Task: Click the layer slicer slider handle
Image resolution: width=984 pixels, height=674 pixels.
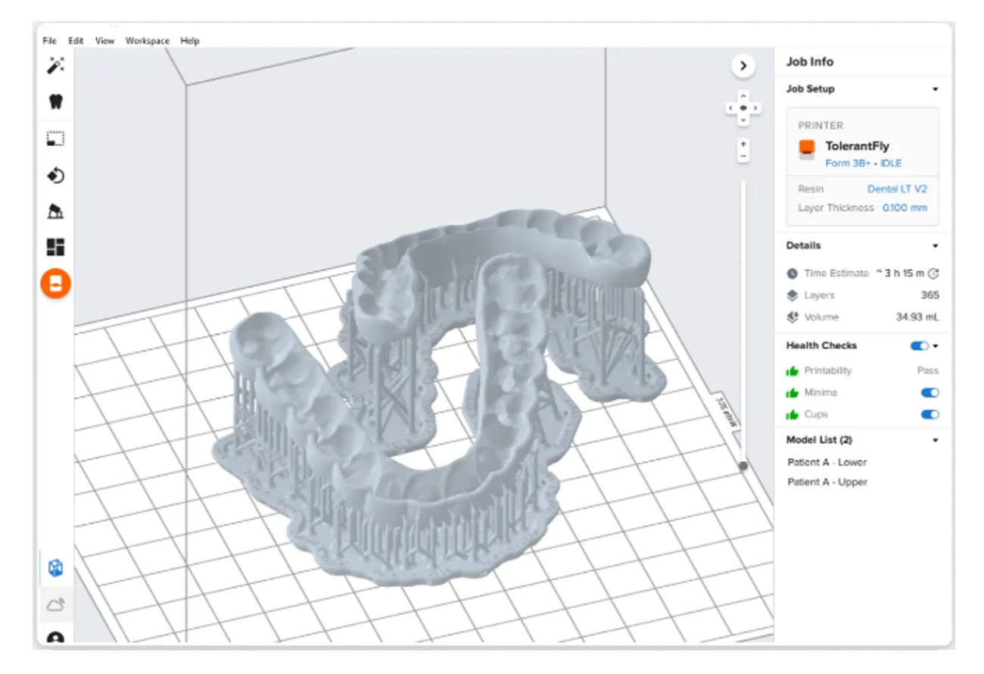Action: click(743, 466)
